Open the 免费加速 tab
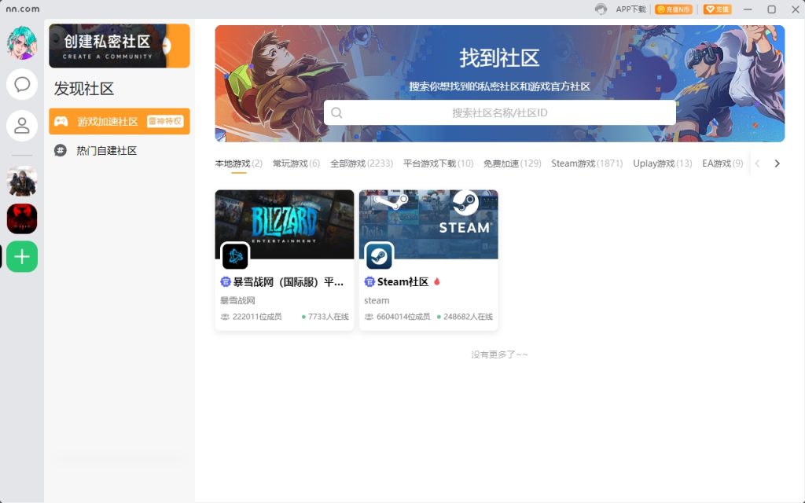This screenshot has height=503, width=805. [x=513, y=163]
